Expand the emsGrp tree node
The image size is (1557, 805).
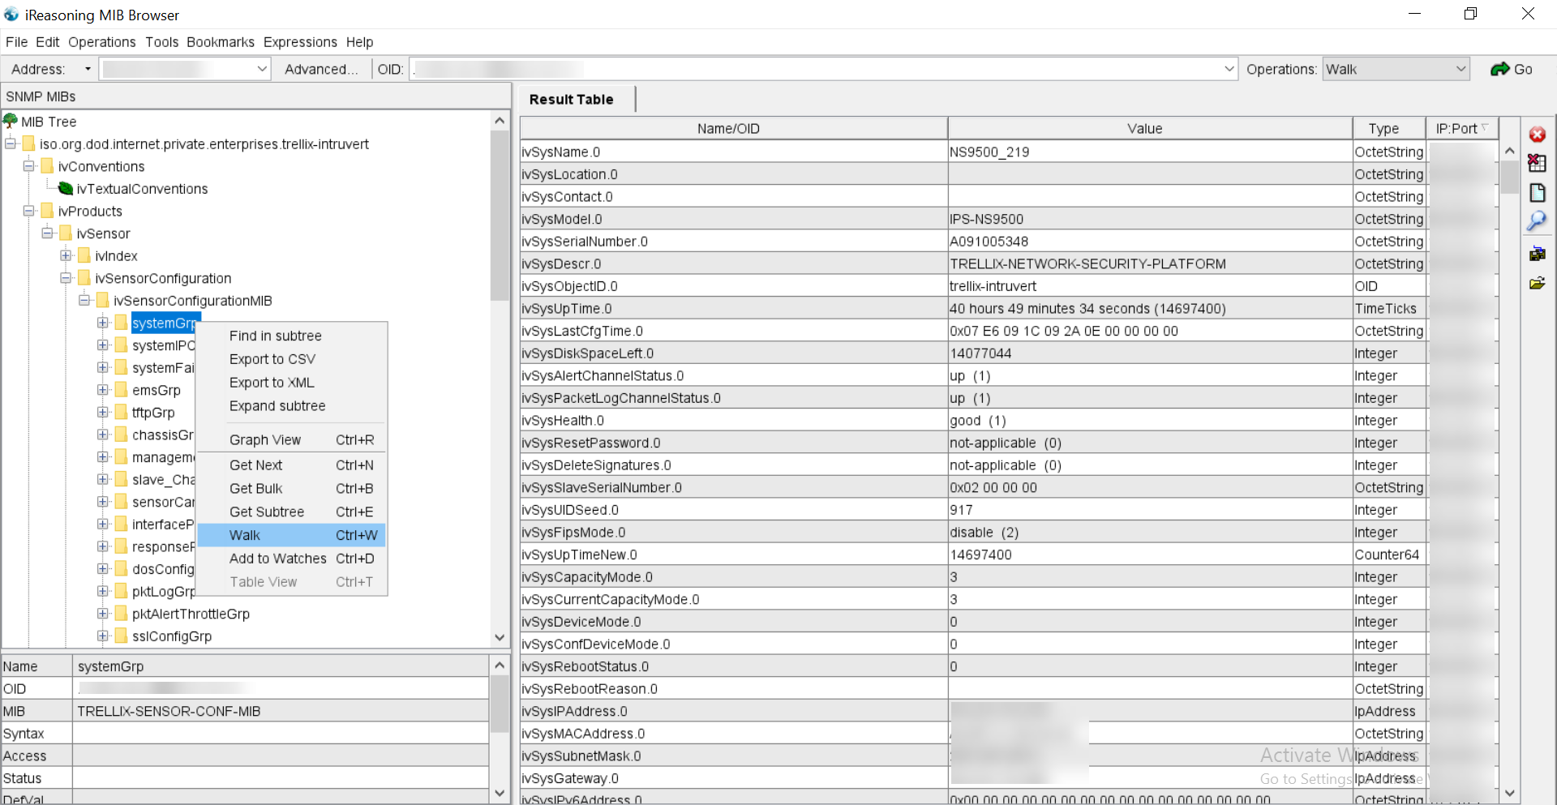103,390
